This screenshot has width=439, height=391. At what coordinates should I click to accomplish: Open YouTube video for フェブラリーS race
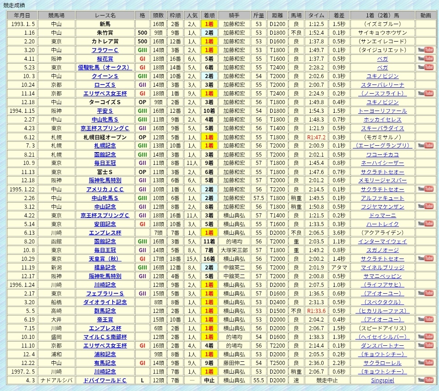click(x=425, y=293)
